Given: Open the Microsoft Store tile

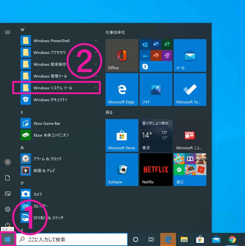Looking at the screenshot, I should [x=122, y=136].
